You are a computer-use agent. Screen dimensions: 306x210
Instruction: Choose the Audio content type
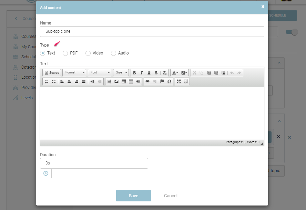(113, 53)
